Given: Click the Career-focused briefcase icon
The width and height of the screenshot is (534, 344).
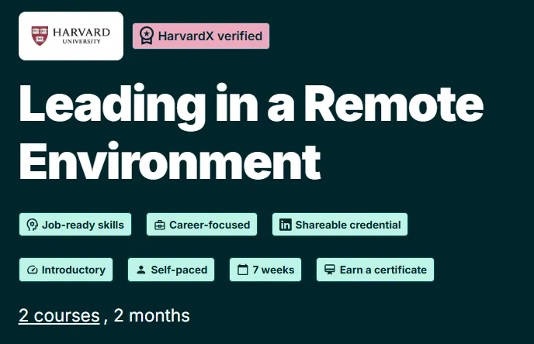Looking at the screenshot, I should pos(159,225).
